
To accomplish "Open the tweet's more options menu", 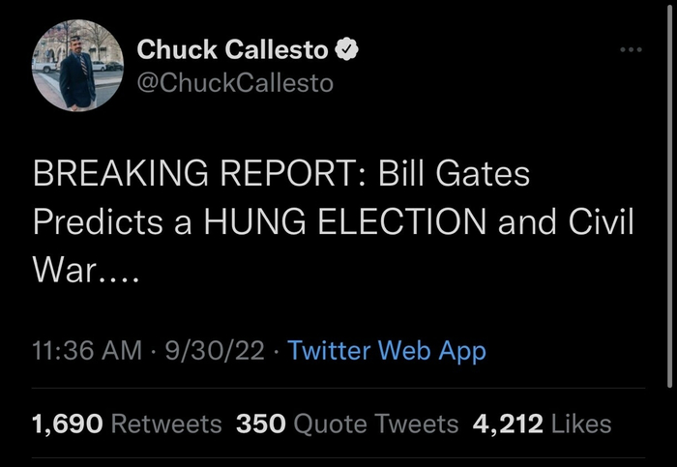I will pos(632,48).
